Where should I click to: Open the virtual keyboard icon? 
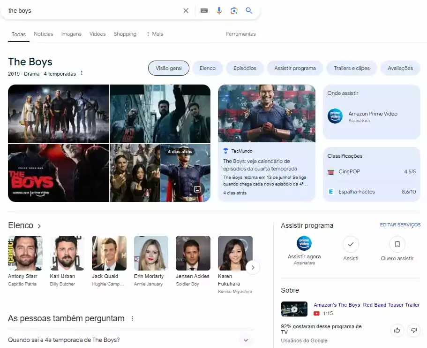[x=204, y=10]
